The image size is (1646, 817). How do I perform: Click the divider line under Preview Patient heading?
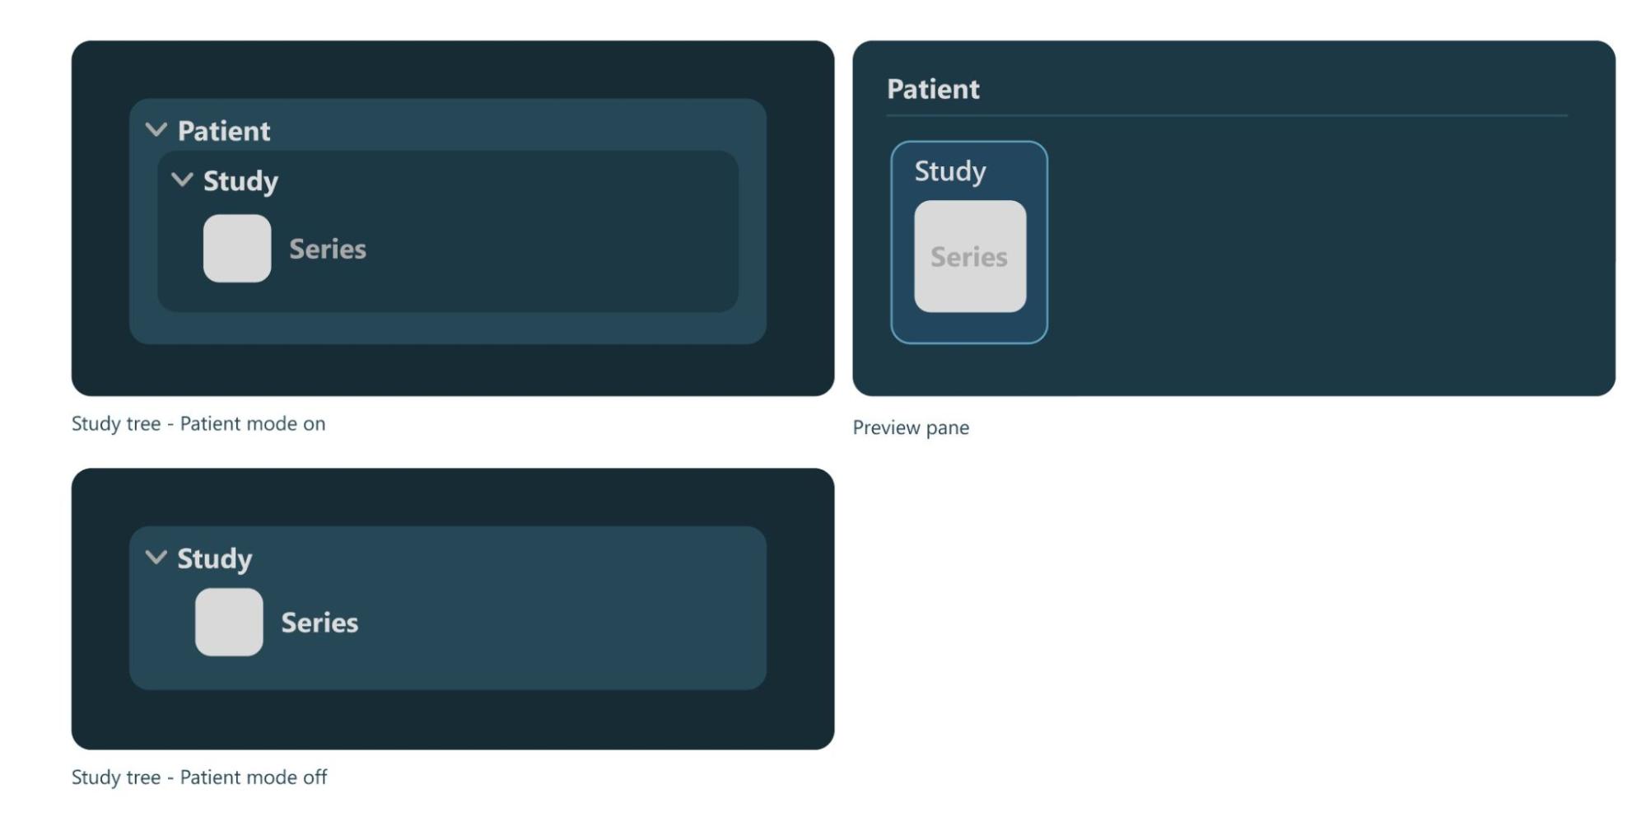click(x=1227, y=115)
